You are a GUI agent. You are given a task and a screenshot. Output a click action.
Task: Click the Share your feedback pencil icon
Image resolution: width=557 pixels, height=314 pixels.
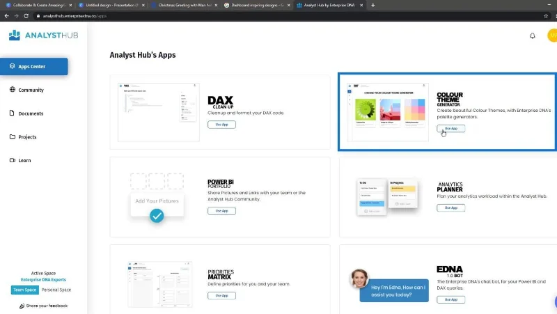coord(22,306)
